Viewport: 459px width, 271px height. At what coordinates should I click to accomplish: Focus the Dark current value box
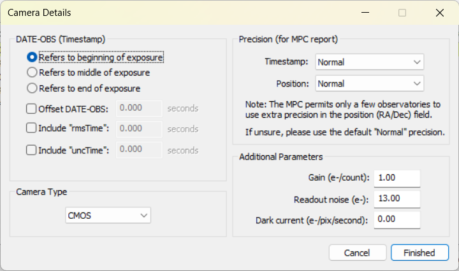397,219
